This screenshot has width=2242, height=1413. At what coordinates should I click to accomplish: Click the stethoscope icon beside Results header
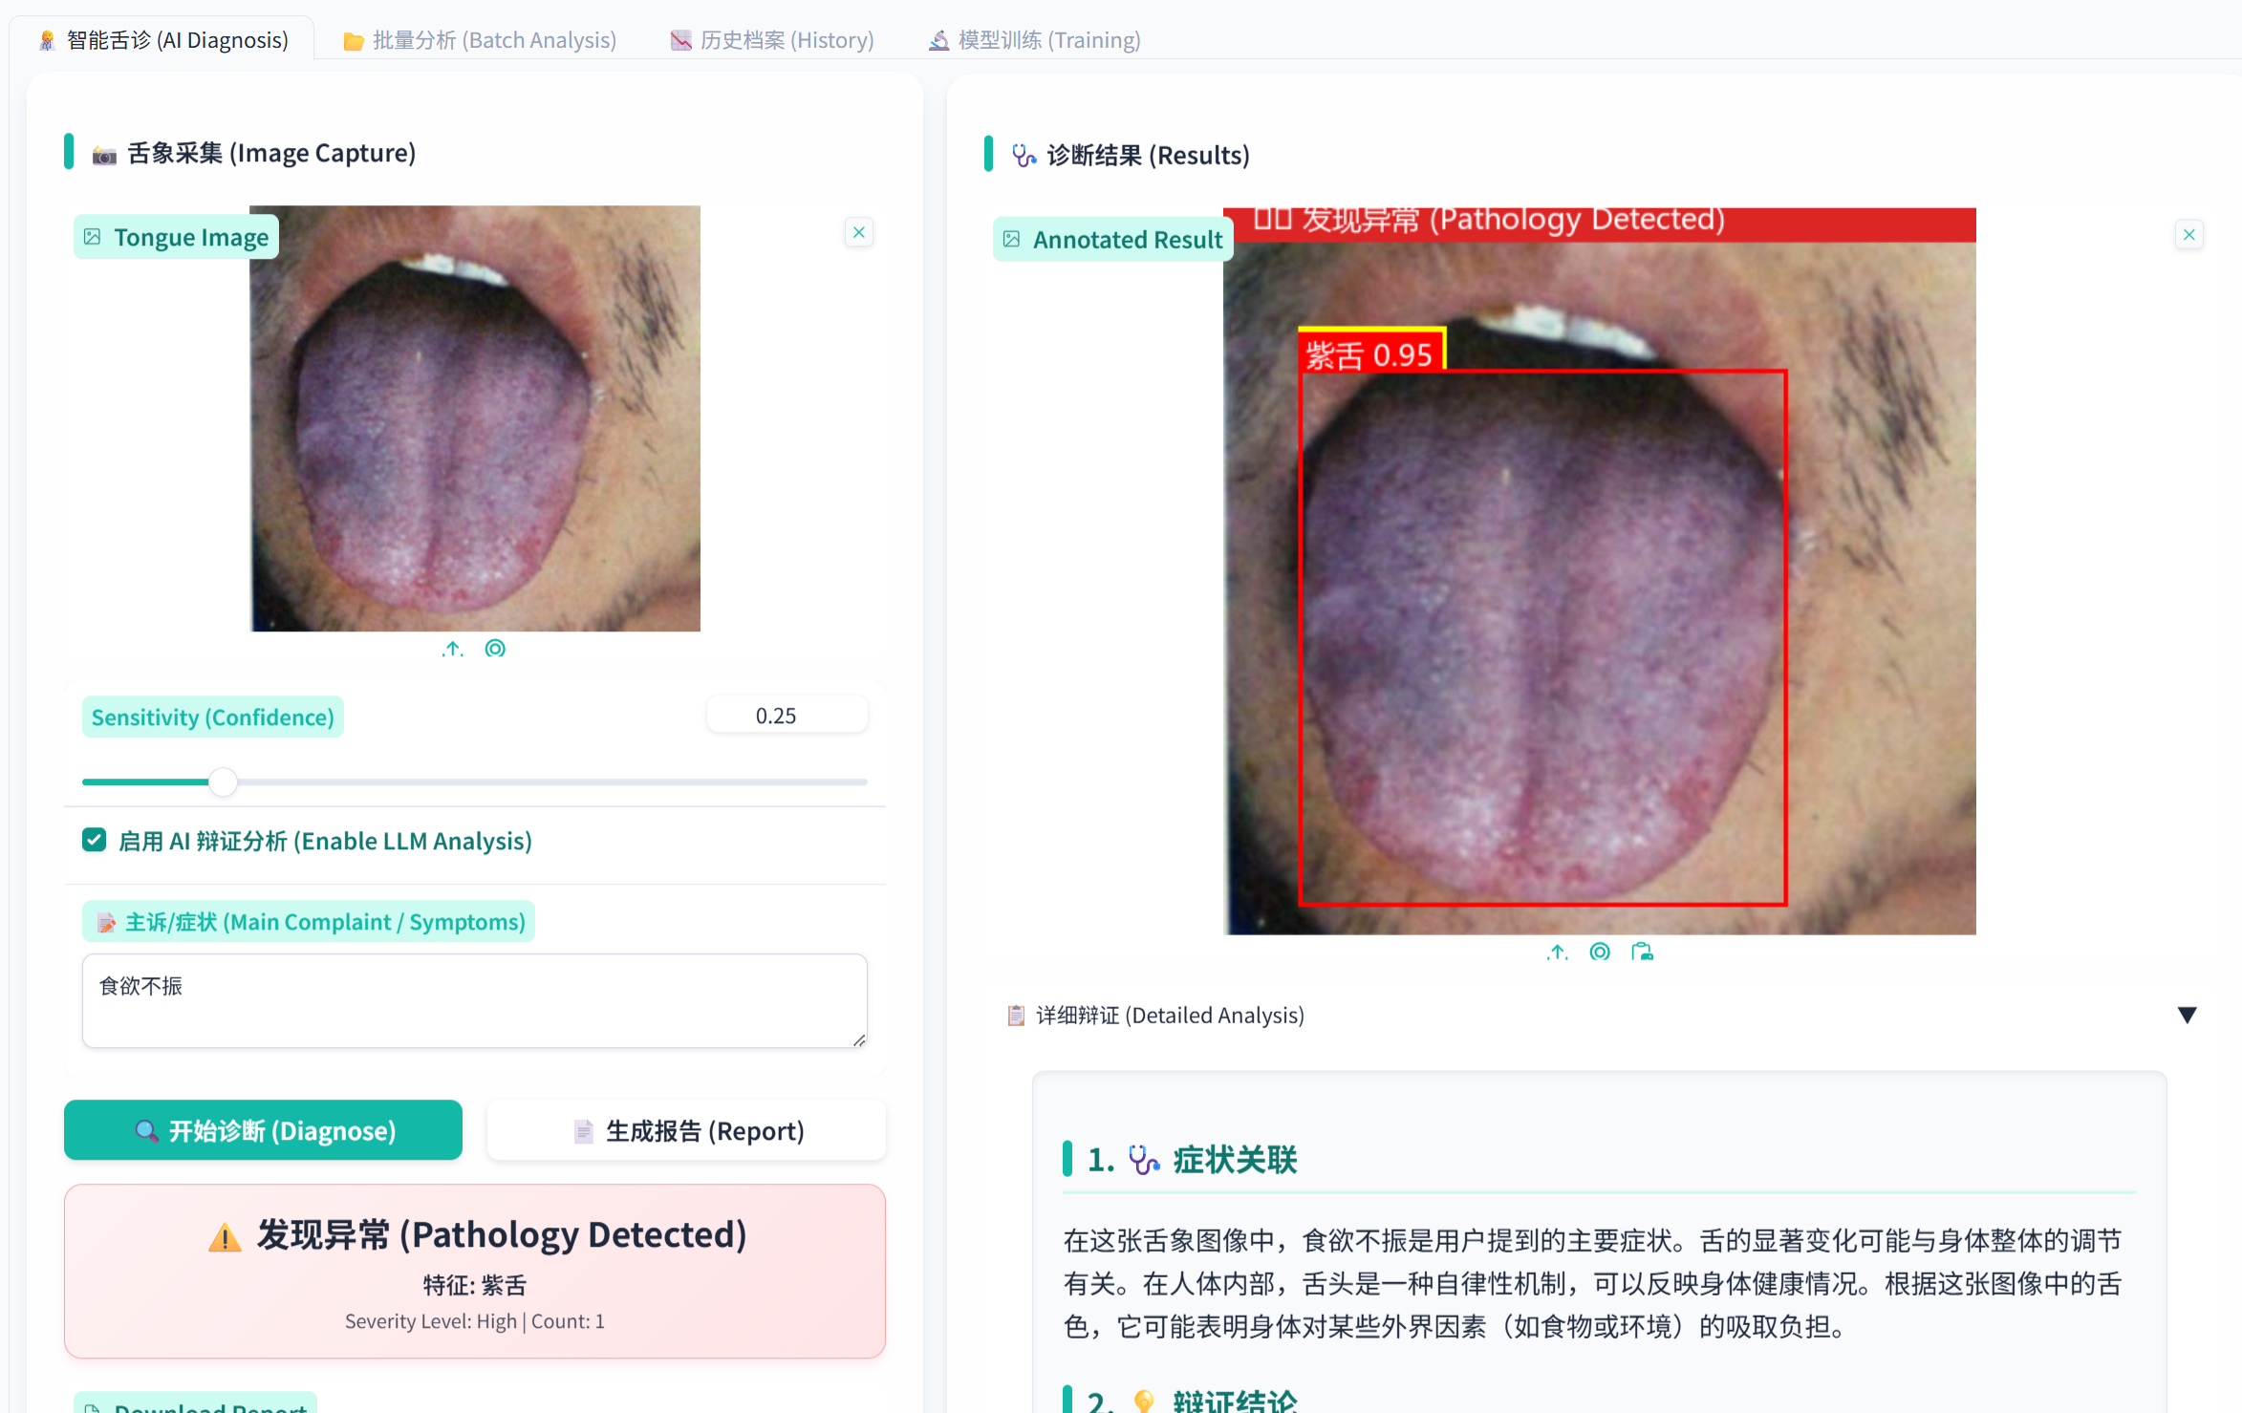[1024, 154]
